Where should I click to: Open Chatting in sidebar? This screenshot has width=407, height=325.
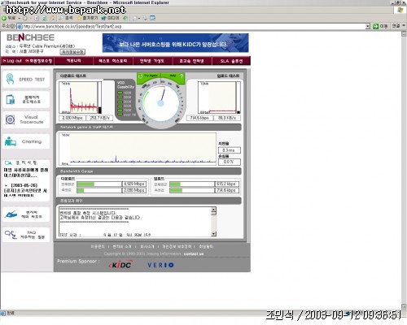[x=26, y=141]
